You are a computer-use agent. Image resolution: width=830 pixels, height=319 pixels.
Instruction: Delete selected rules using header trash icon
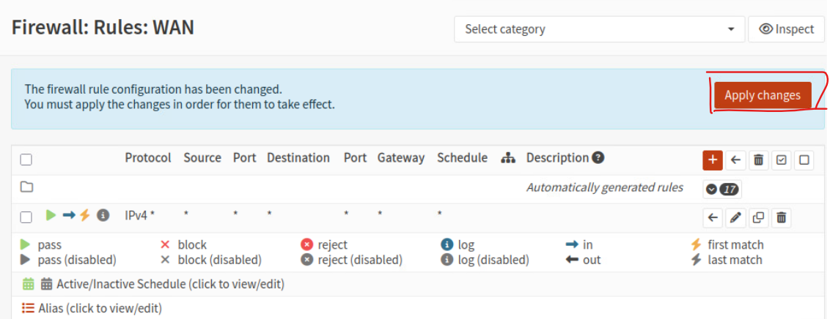pos(758,160)
